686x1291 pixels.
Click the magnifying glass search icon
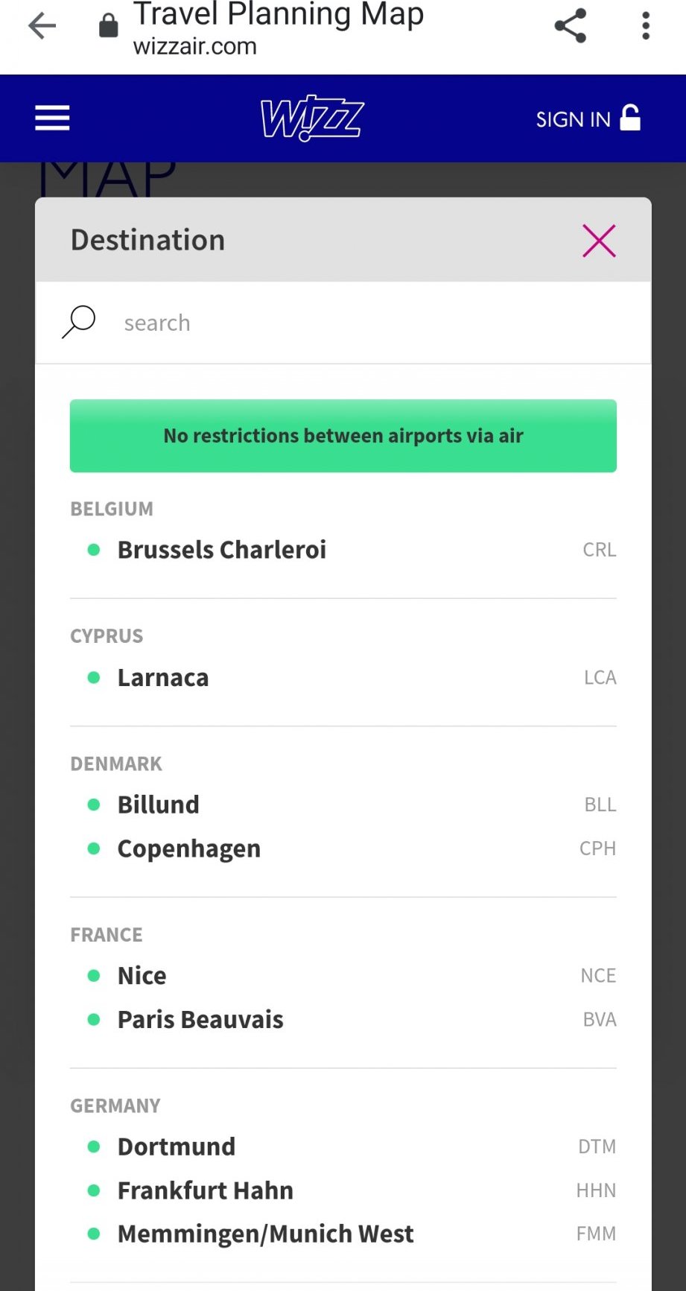(78, 322)
